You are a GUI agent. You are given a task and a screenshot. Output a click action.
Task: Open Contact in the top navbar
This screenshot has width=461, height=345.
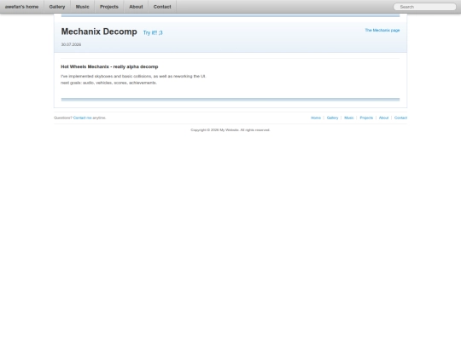pyautogui.click(x=162, y=7)
